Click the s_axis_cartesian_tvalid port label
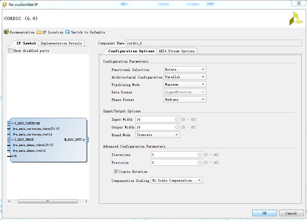The height and width of the screenshot is (220, 307). [34, 134]
